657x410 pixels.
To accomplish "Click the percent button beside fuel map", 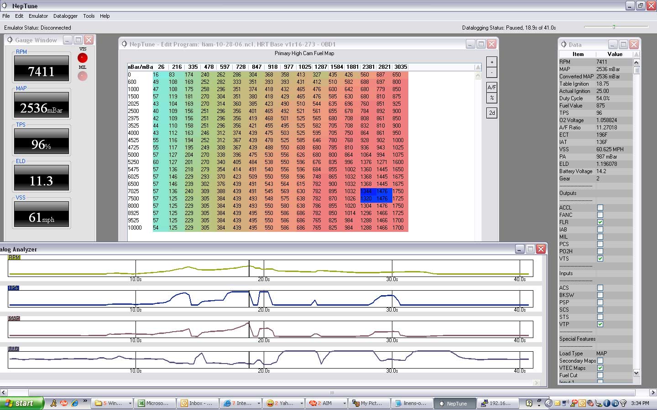I will [x=492, y=97].
